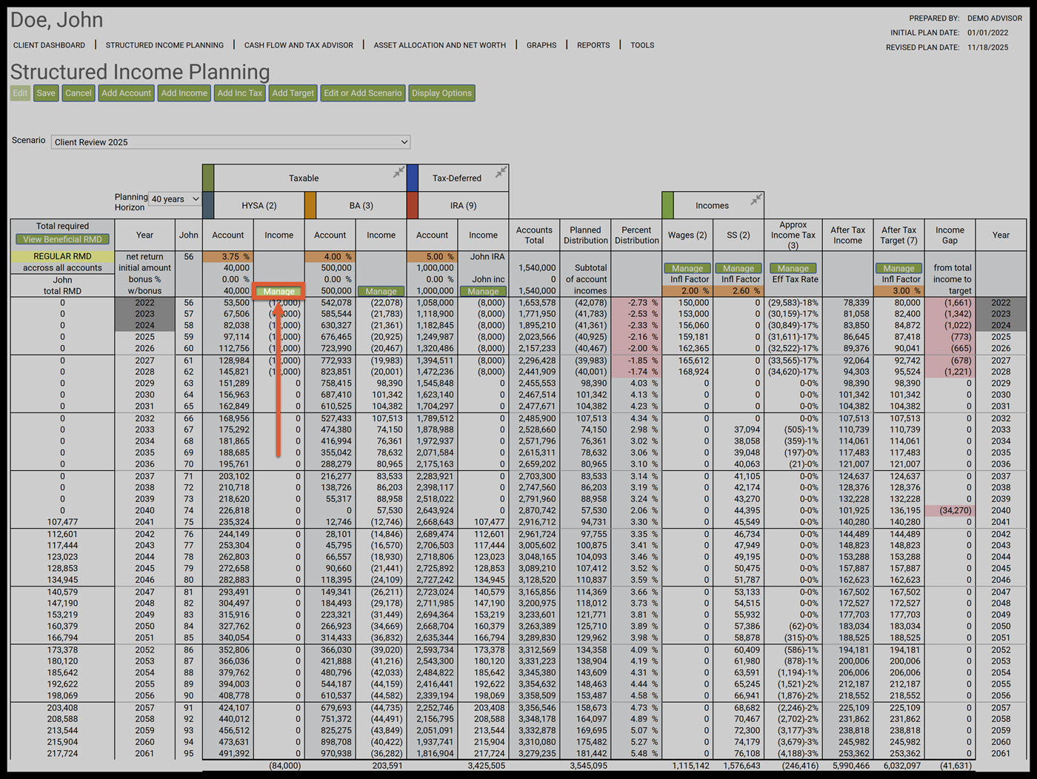Open Asset Allocation and Net Worth
Viewport: 1037px width, 779px height.
(x=440, y=45)
